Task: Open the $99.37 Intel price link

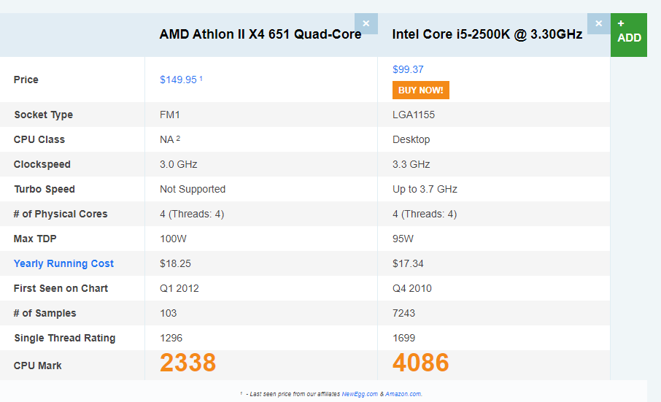Action: [x=408, y=69]
